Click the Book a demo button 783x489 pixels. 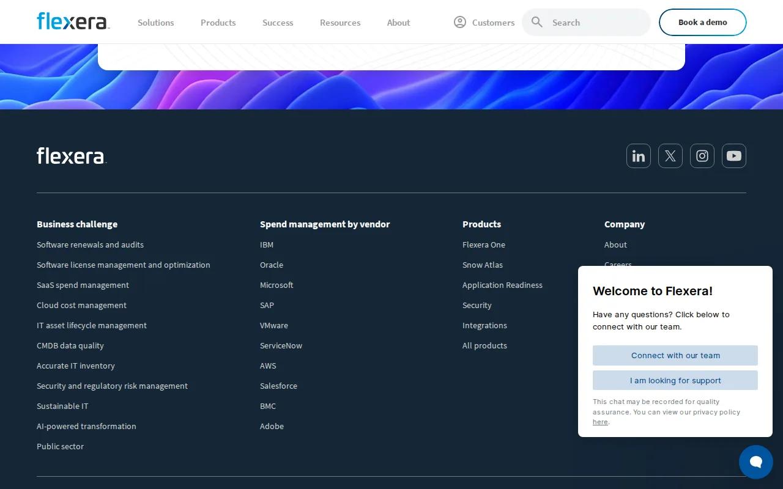pos(703,22)
